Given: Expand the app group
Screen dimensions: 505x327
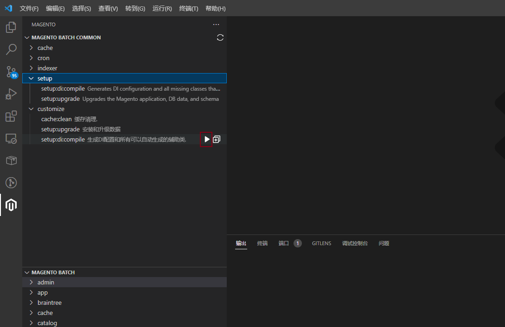Looking at the screenshot, I should [x=31, y=293].
